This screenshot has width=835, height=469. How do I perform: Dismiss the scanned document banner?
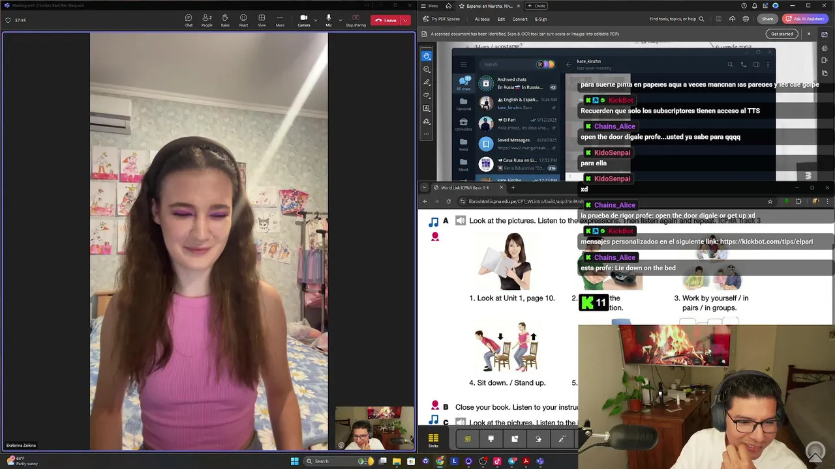point(809,34)
